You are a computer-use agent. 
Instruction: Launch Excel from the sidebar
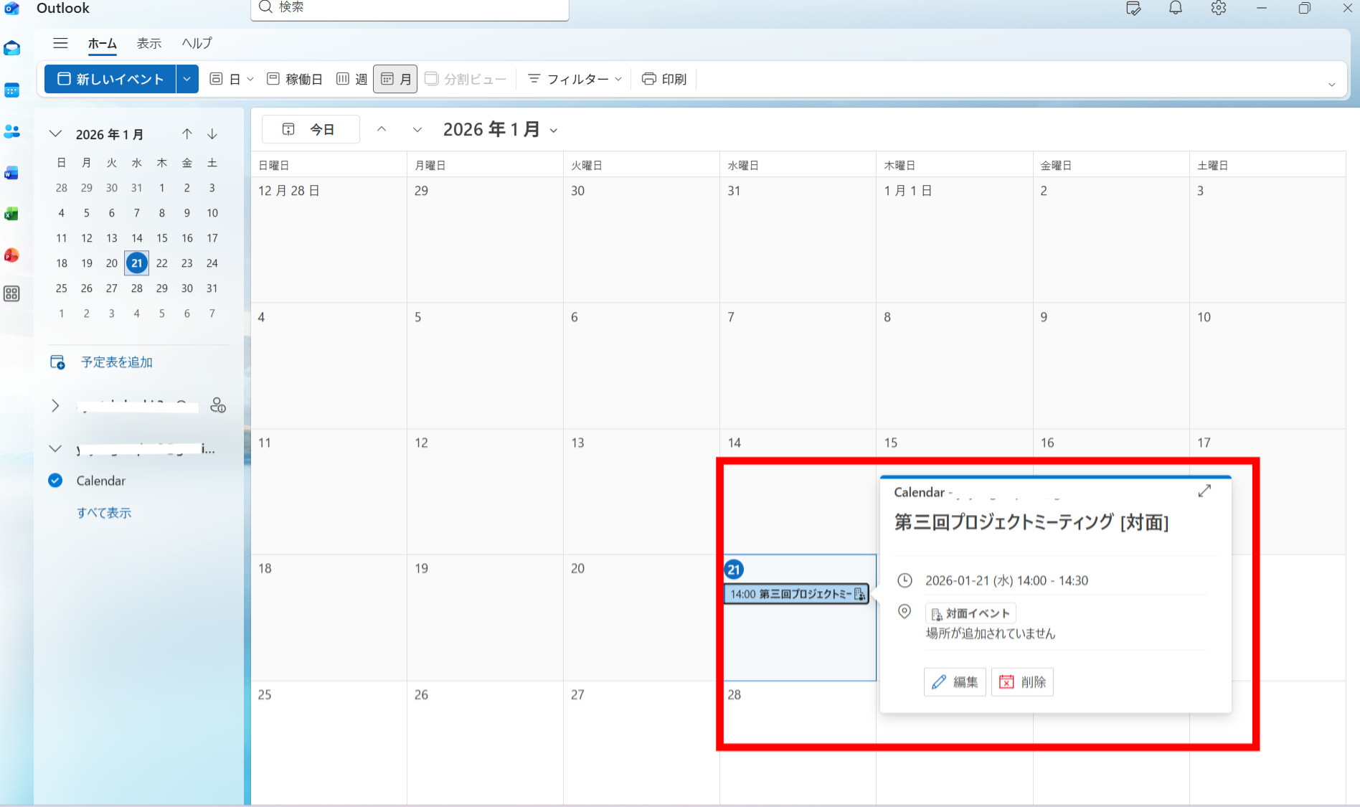click(11, 214)
